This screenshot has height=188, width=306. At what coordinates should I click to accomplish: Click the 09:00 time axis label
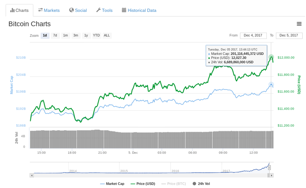click(x=223, y=152)
